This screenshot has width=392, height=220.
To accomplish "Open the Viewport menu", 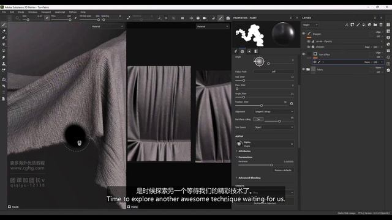I will pos(46,12).
